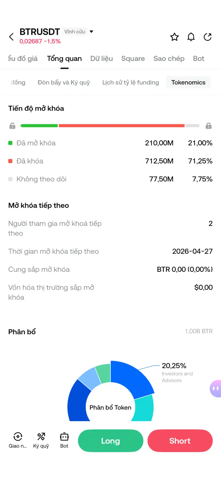Tap the unlocked padlock icon
Screen dimensions: 221x478
12,126
